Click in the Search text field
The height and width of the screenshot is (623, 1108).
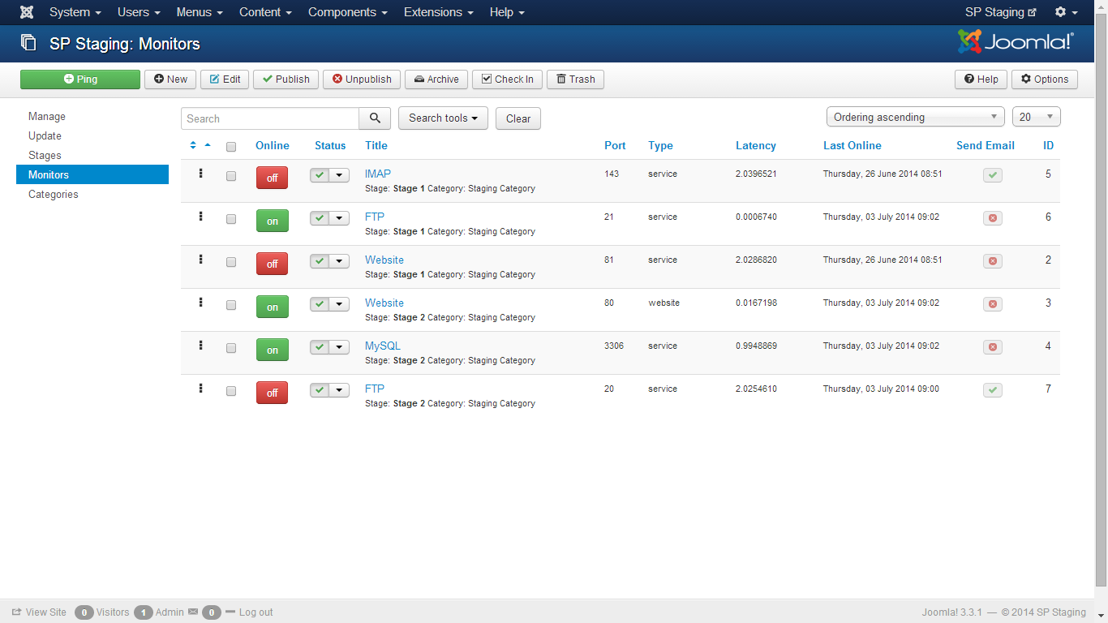(270, 118)
